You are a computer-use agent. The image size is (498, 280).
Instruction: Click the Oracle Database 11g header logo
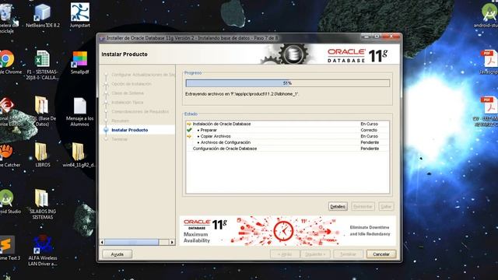point(357,55)
